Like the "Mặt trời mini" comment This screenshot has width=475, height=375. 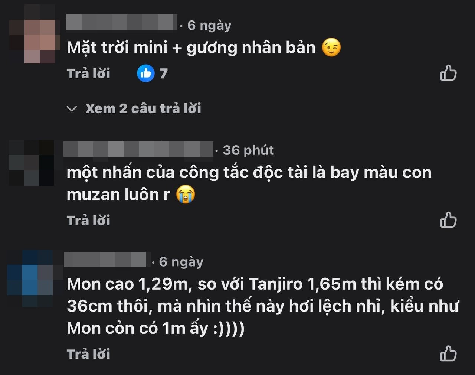[x=448, y=73]
